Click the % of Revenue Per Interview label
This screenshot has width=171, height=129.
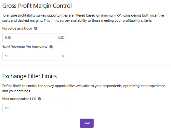25,47
